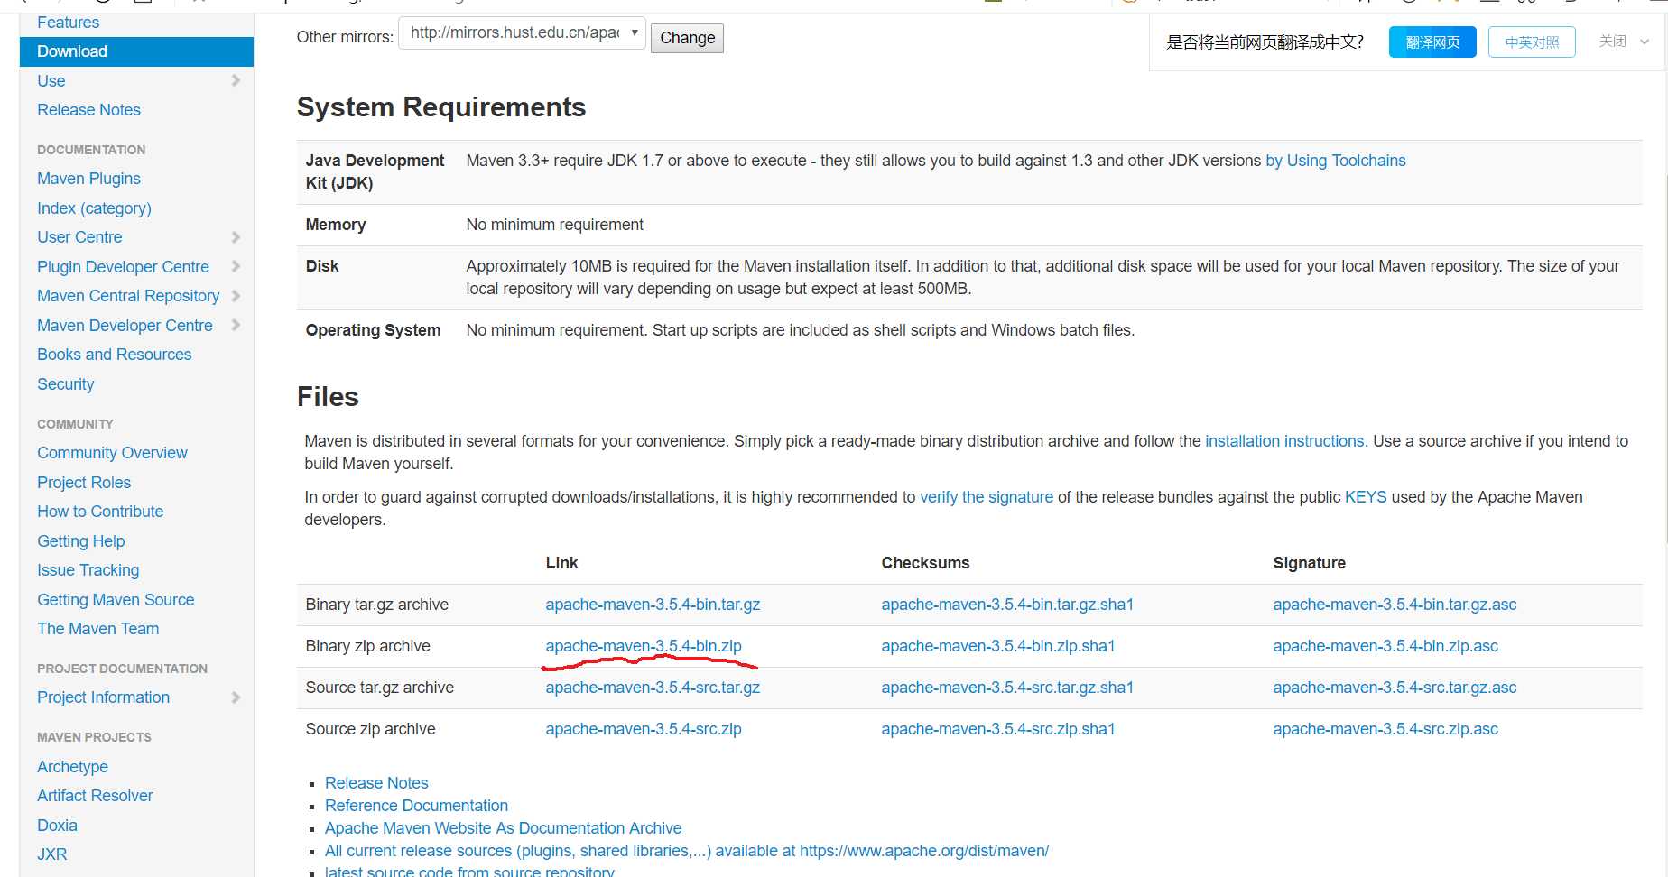The height and width of the screenshot is (877, 1668).
Task: Open apache-maven-3.5.4-src.tar.gz.asc signature
Action: (x=1395, y=688)
